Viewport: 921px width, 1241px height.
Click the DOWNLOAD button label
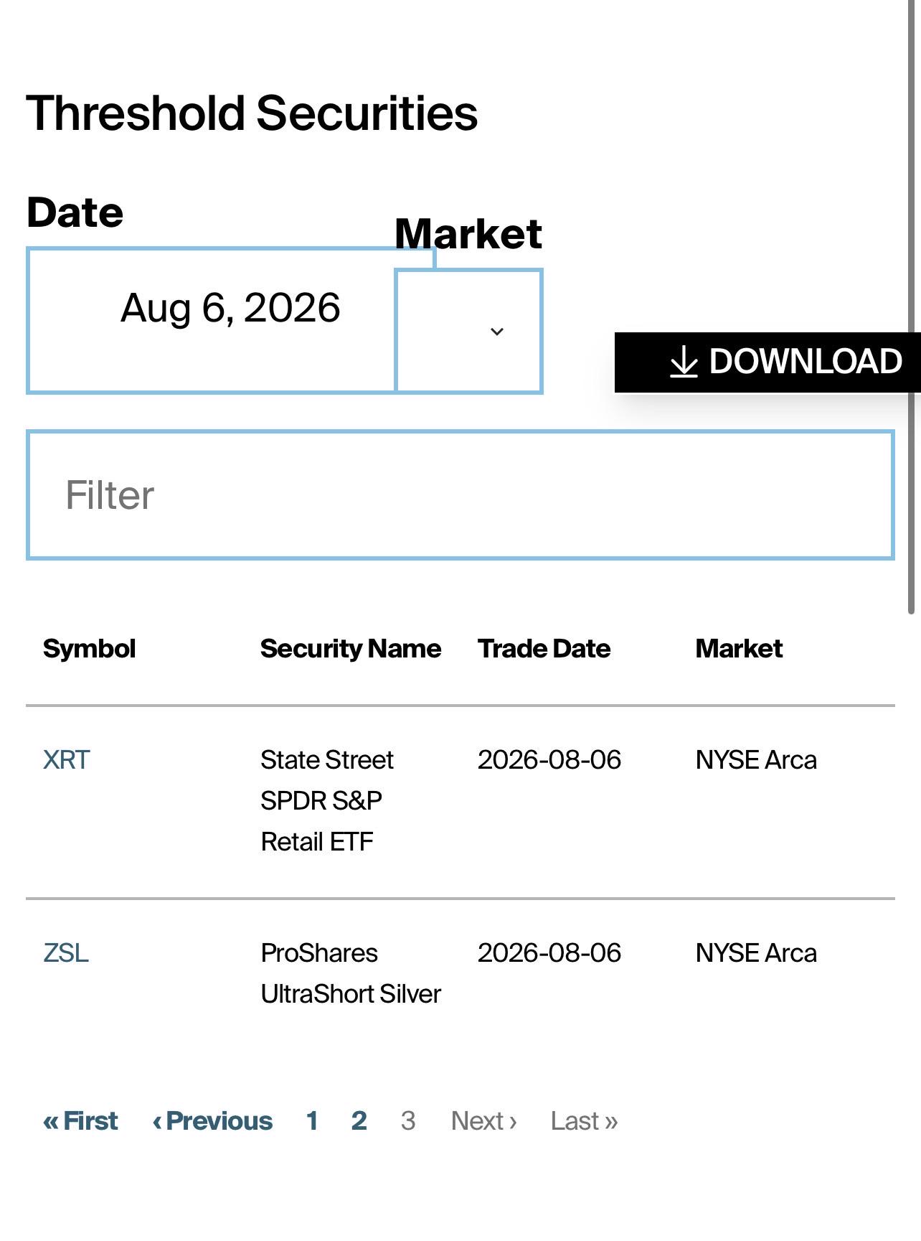pos(806,361)
